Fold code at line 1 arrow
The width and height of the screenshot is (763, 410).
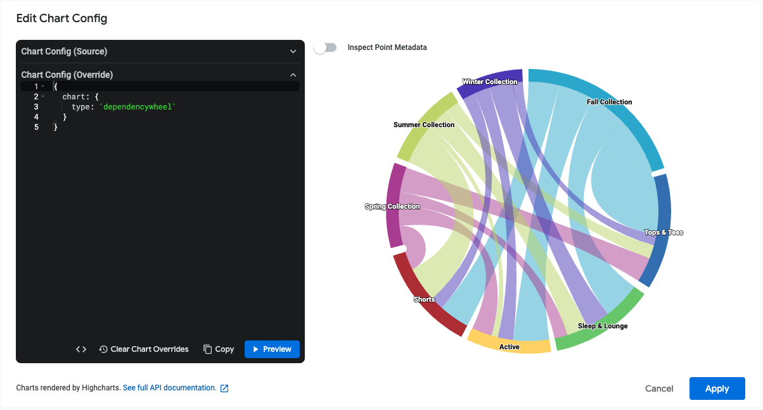43,87
